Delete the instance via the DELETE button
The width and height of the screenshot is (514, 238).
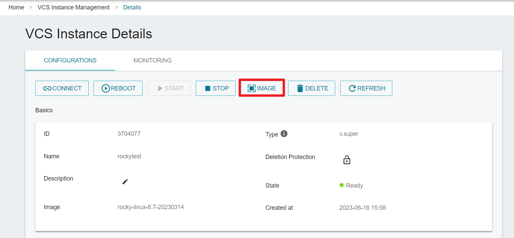[x=312, y=88]
